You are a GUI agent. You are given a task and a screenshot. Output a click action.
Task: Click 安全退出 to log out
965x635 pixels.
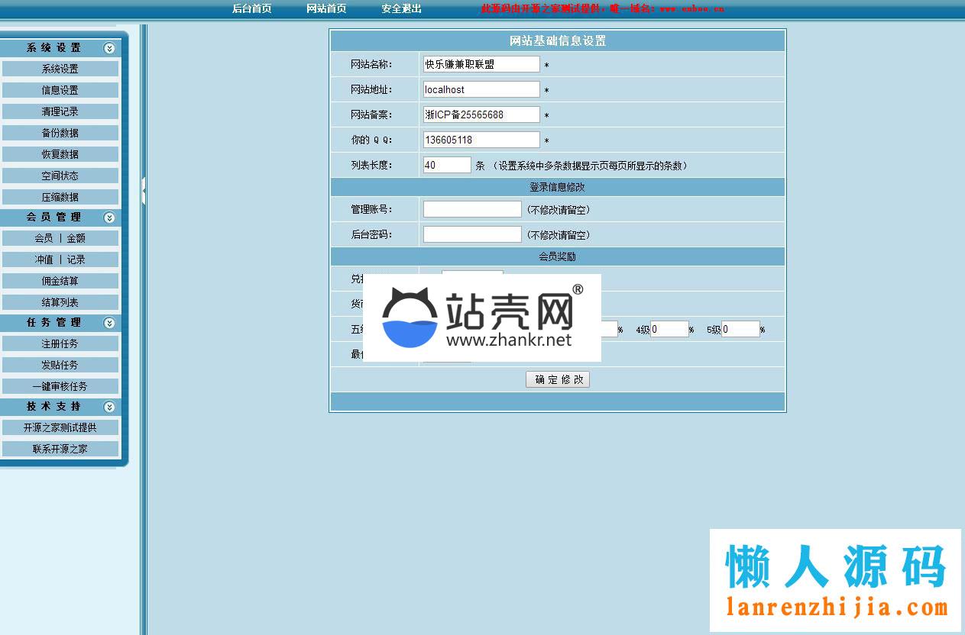pos(401,9)
